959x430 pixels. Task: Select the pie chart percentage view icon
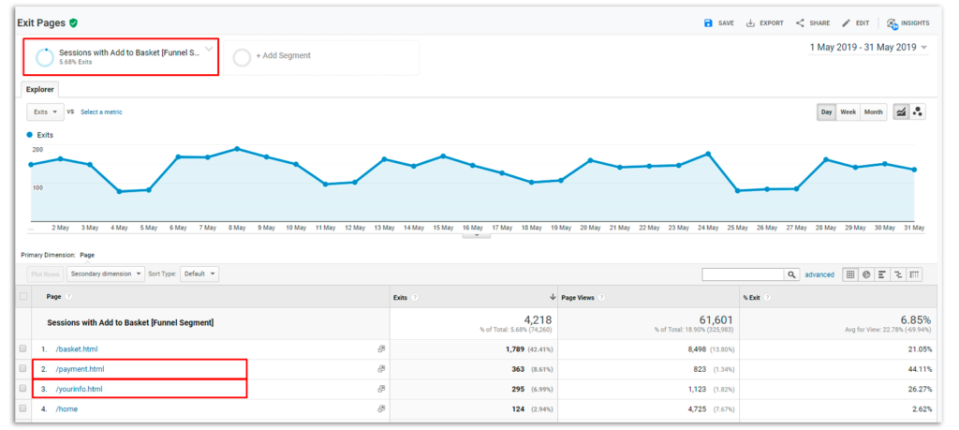pos(866,274)
